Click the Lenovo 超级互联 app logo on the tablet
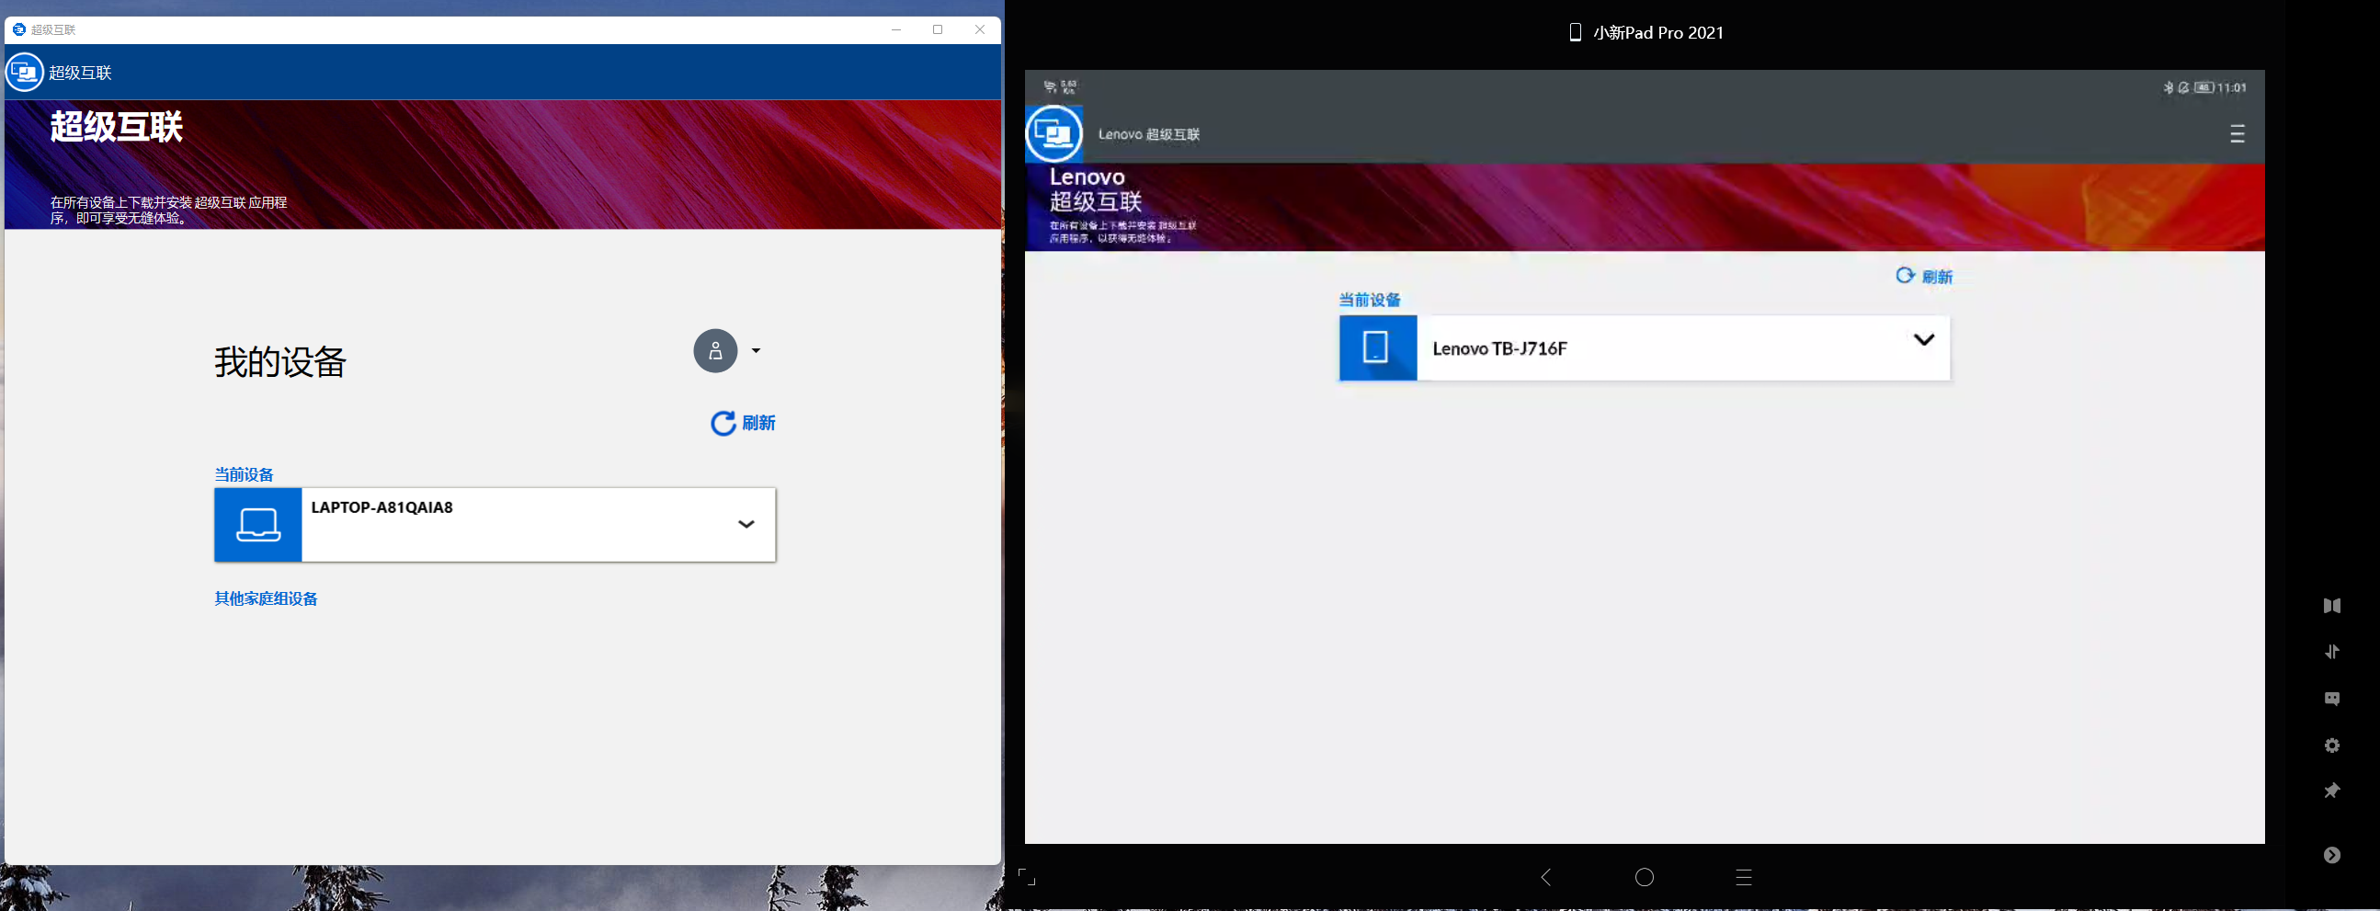Screen dimensions: 2380x911 pos(1054,134)
